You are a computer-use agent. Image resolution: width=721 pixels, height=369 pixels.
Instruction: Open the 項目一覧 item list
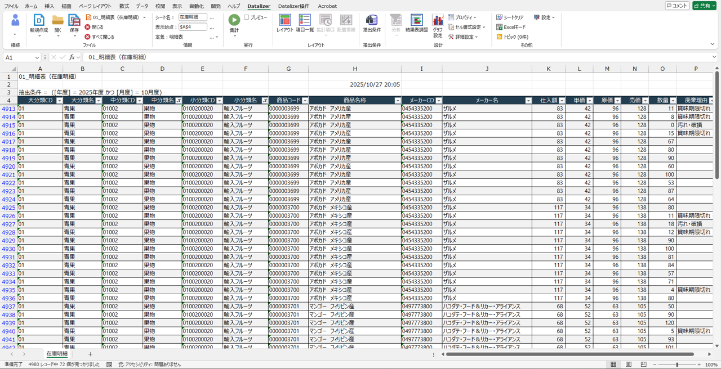pyautogui.click(x=305, y=21)
